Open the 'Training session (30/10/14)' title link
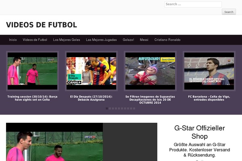Screen dimensions: 242x161 point(32,98)
